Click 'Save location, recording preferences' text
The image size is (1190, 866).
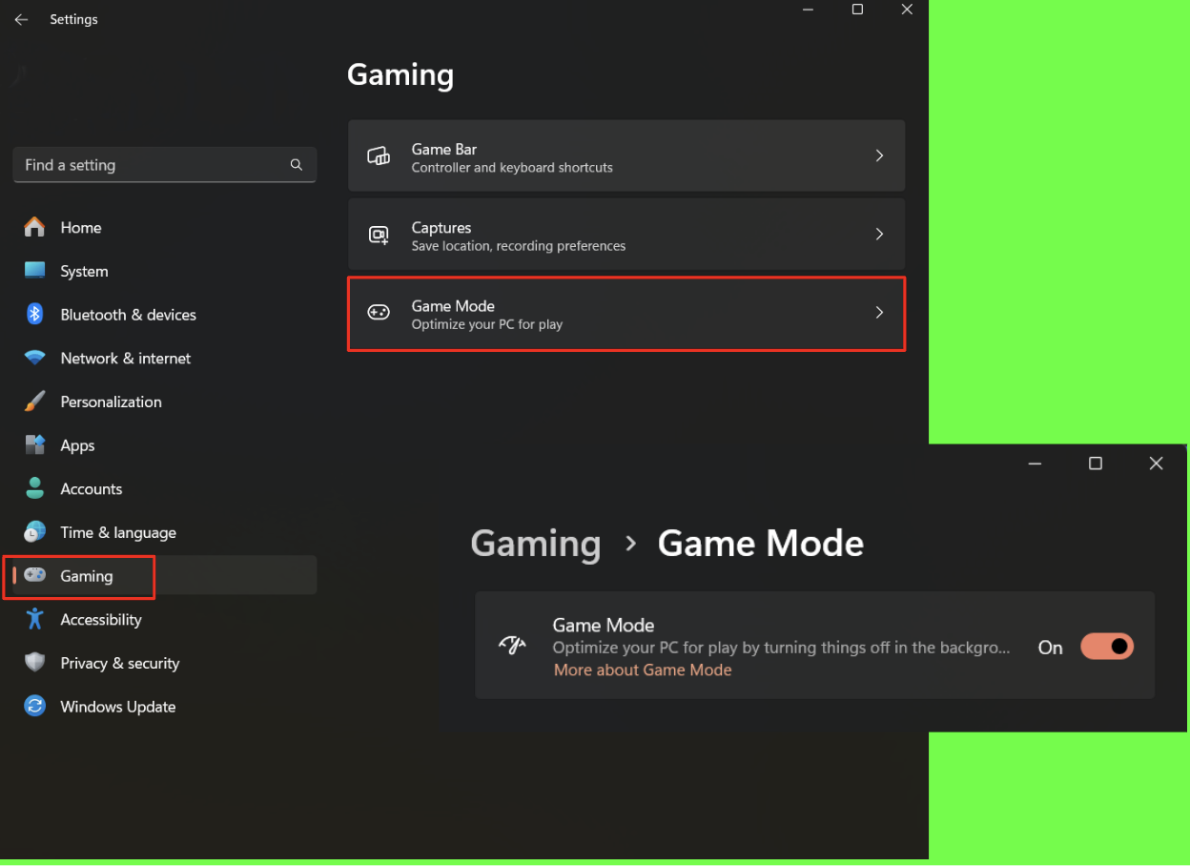[519, 246]
